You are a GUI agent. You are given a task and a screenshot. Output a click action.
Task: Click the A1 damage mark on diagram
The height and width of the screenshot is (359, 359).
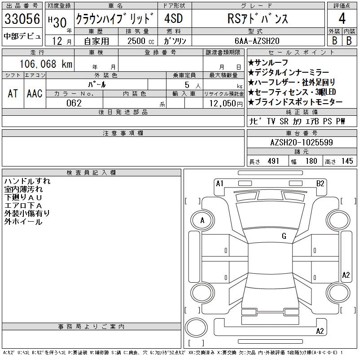(220, 184)
